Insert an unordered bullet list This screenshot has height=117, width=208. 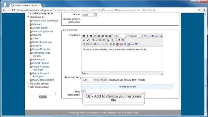pos(84,44)
